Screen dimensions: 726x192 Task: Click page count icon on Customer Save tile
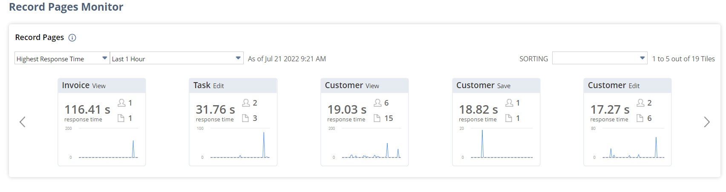(509, 118)
